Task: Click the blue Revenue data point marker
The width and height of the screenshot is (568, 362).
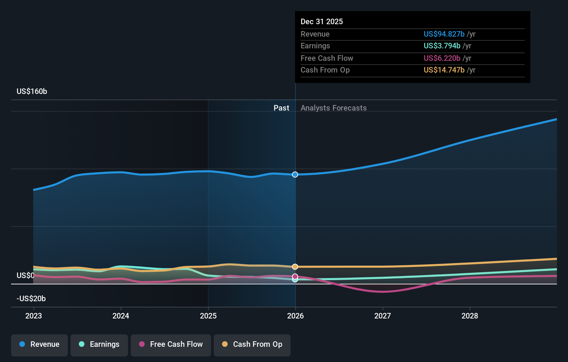Action: pyautogui.click(x=295, y=174)
